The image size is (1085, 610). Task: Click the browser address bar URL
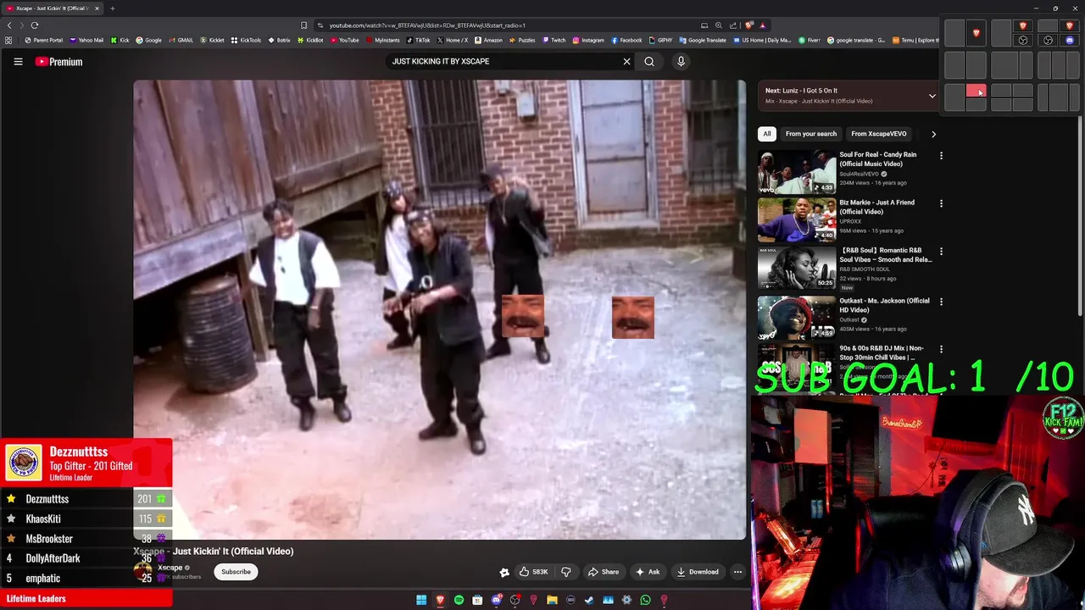pyautogui.click(x=427, y=25)
